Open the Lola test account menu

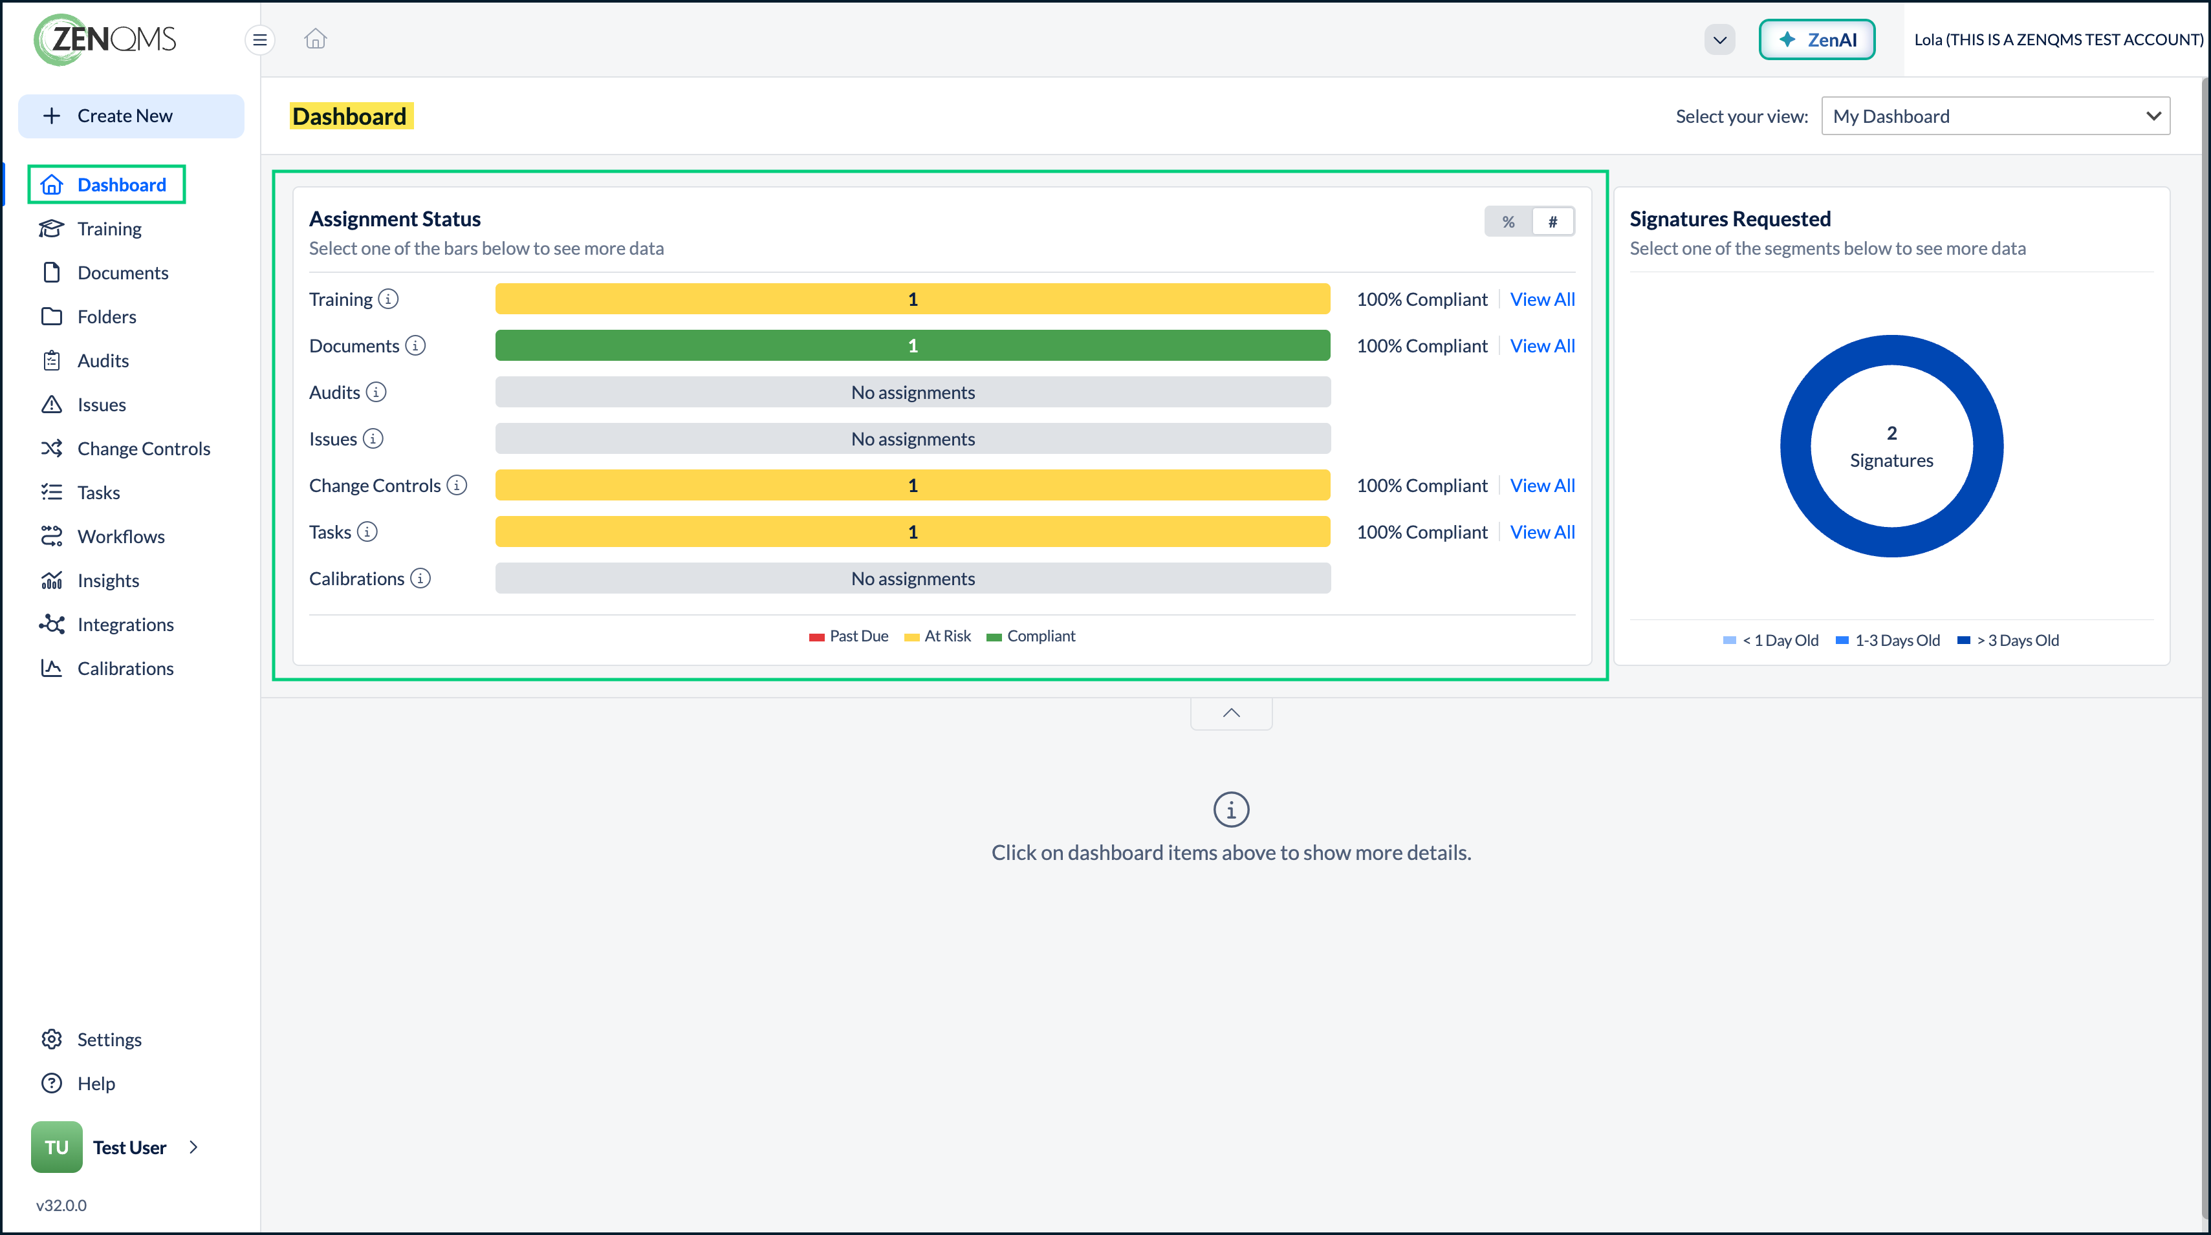click(2057, 39)
